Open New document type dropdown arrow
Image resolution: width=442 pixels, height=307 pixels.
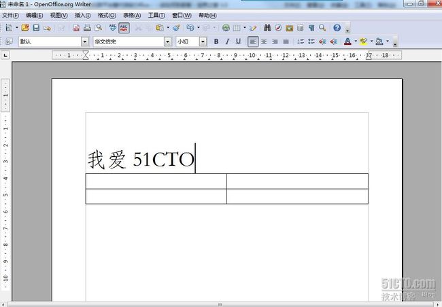[16, 28]
